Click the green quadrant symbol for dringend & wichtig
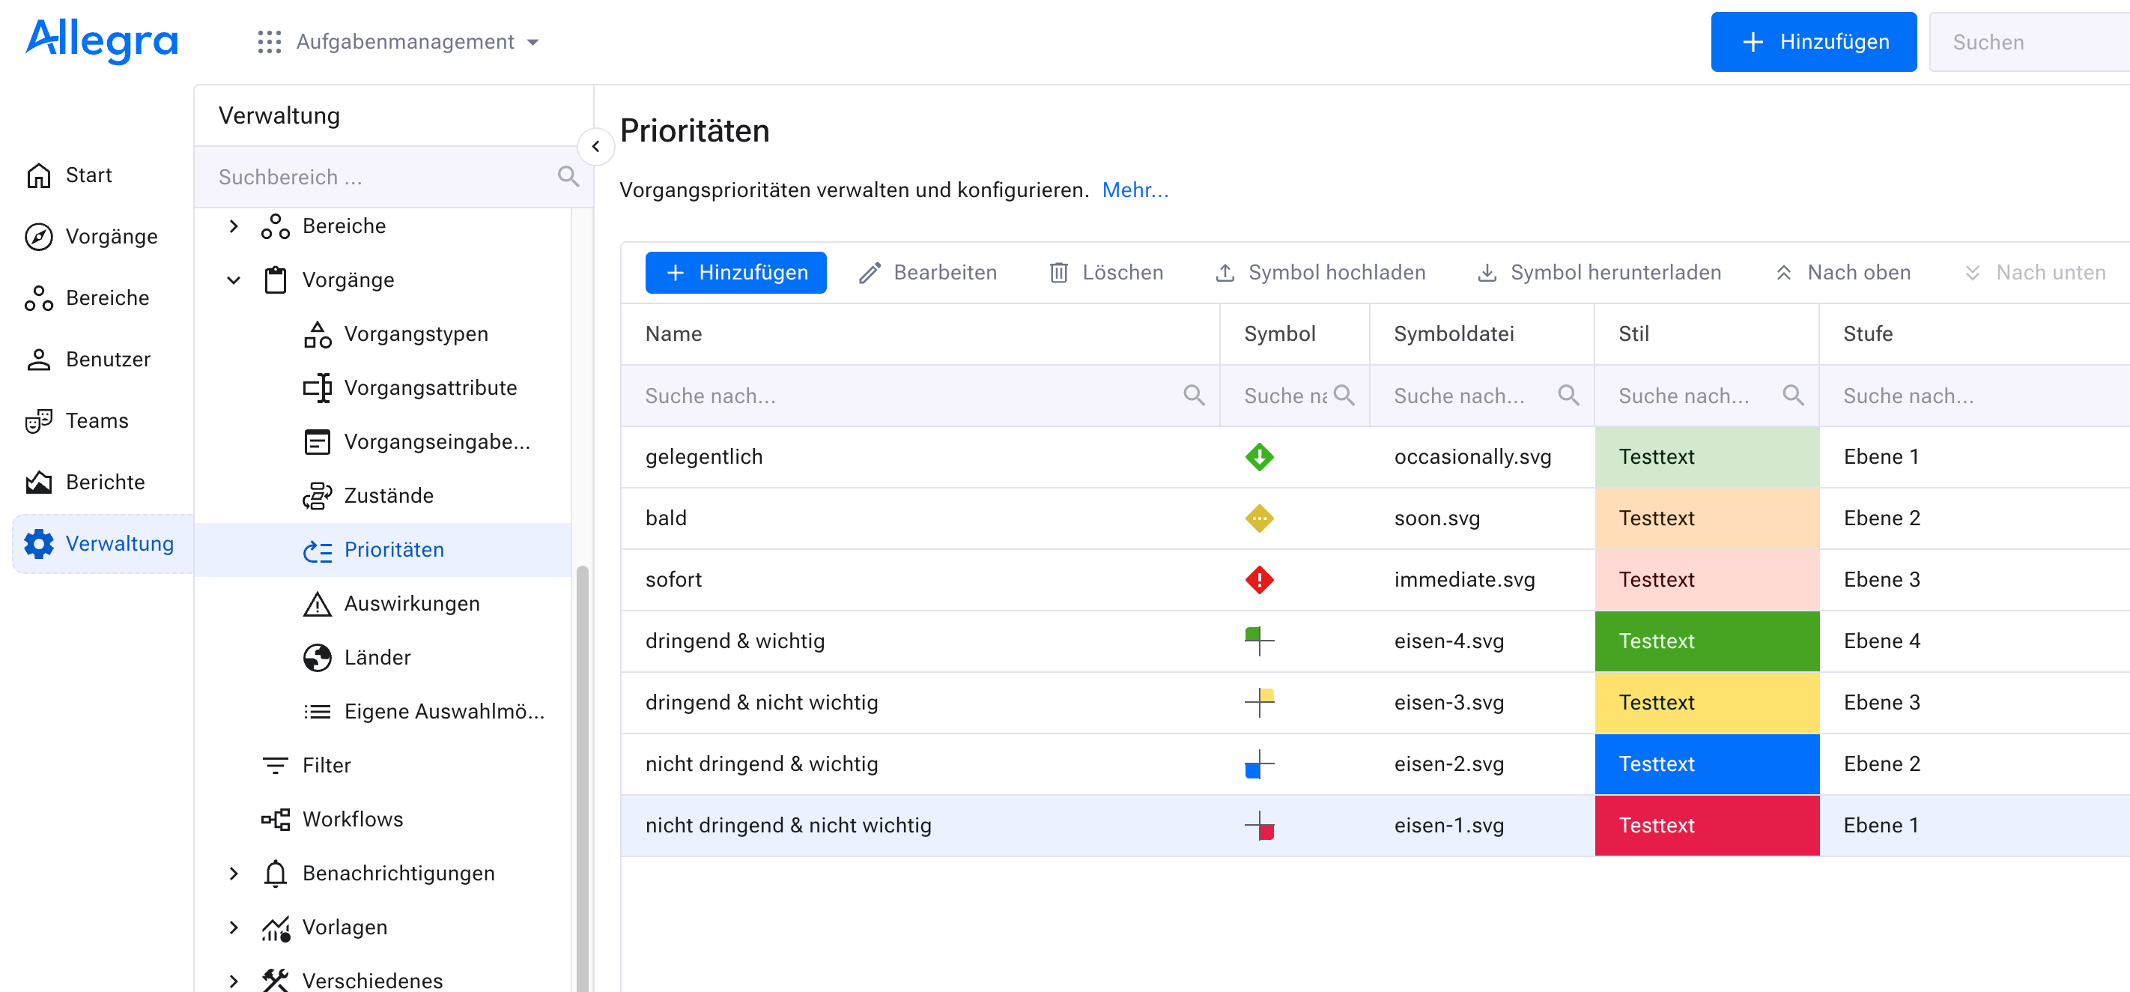The height and width of the screenshot is (992, 2130). click(x=1258, y=641)
